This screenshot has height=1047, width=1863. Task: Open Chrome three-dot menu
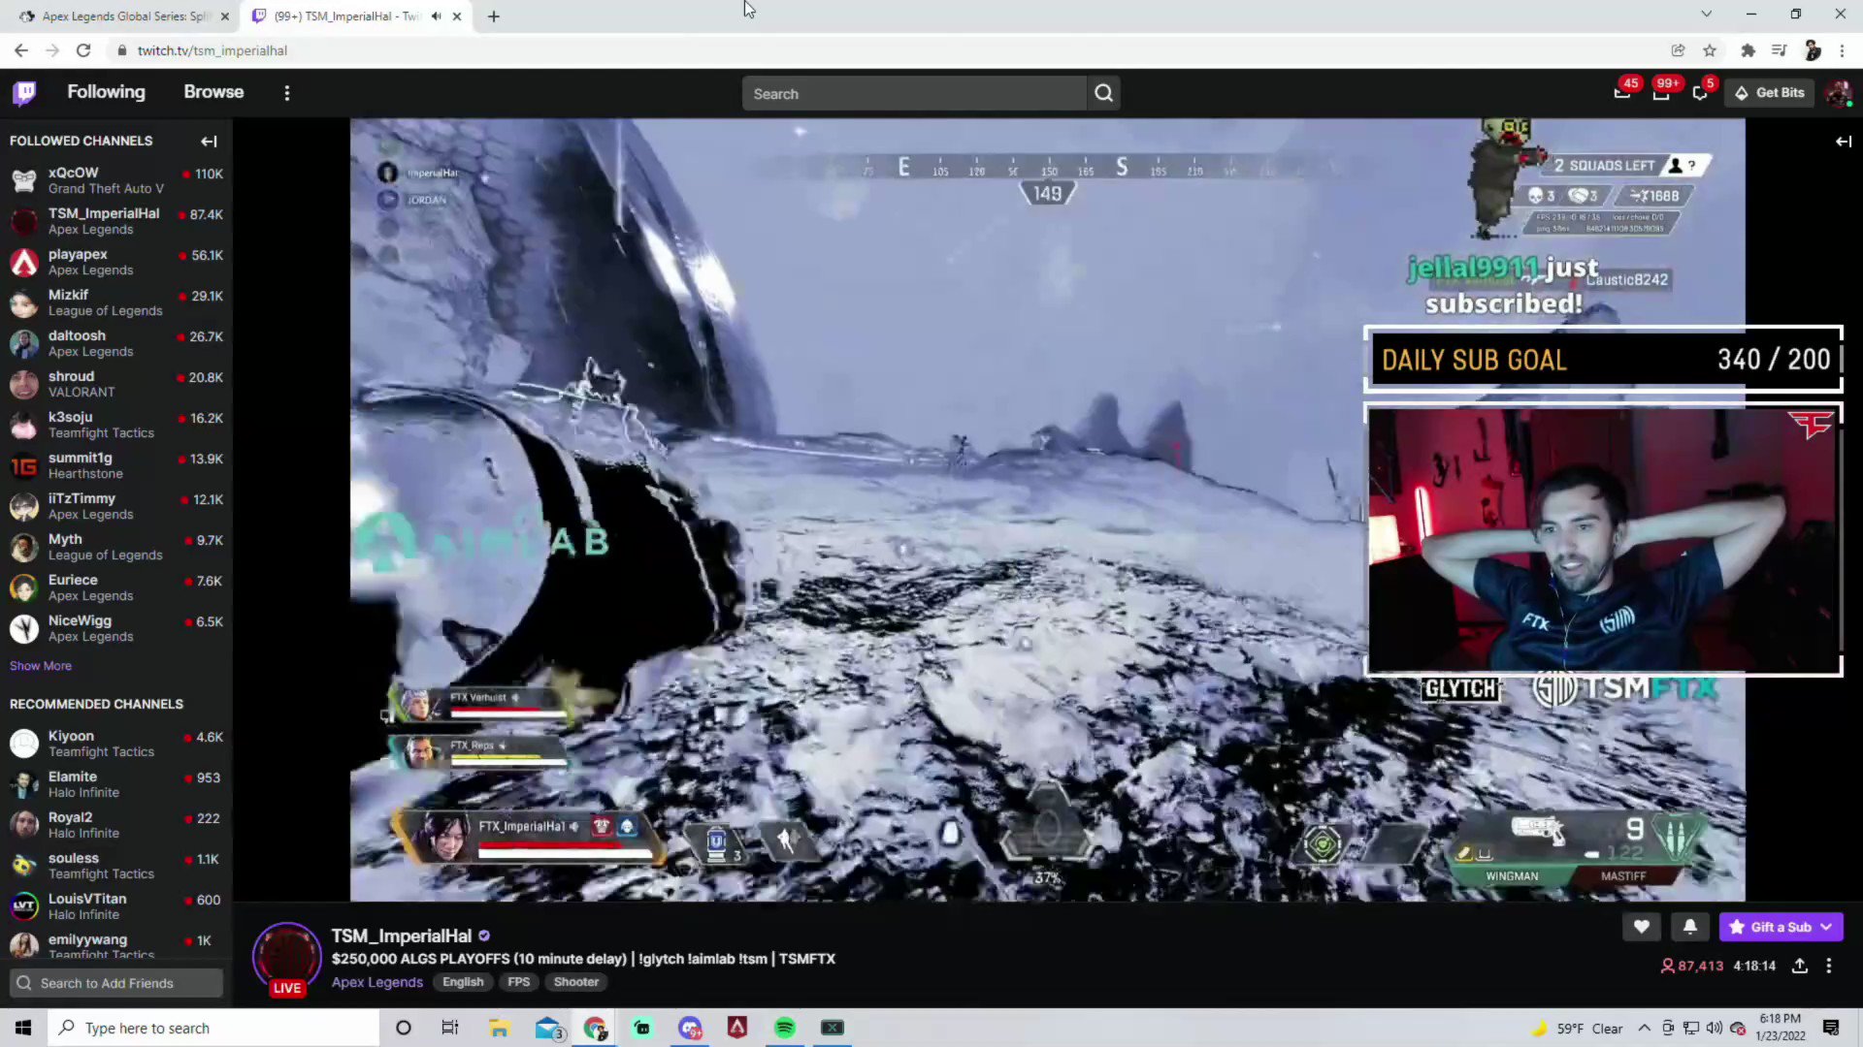1842,50
